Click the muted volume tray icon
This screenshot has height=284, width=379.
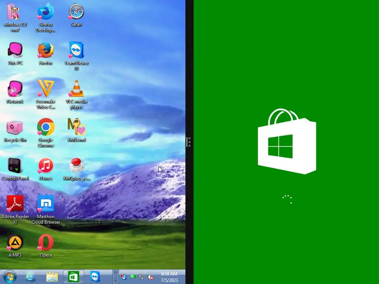tap(151, 277)
